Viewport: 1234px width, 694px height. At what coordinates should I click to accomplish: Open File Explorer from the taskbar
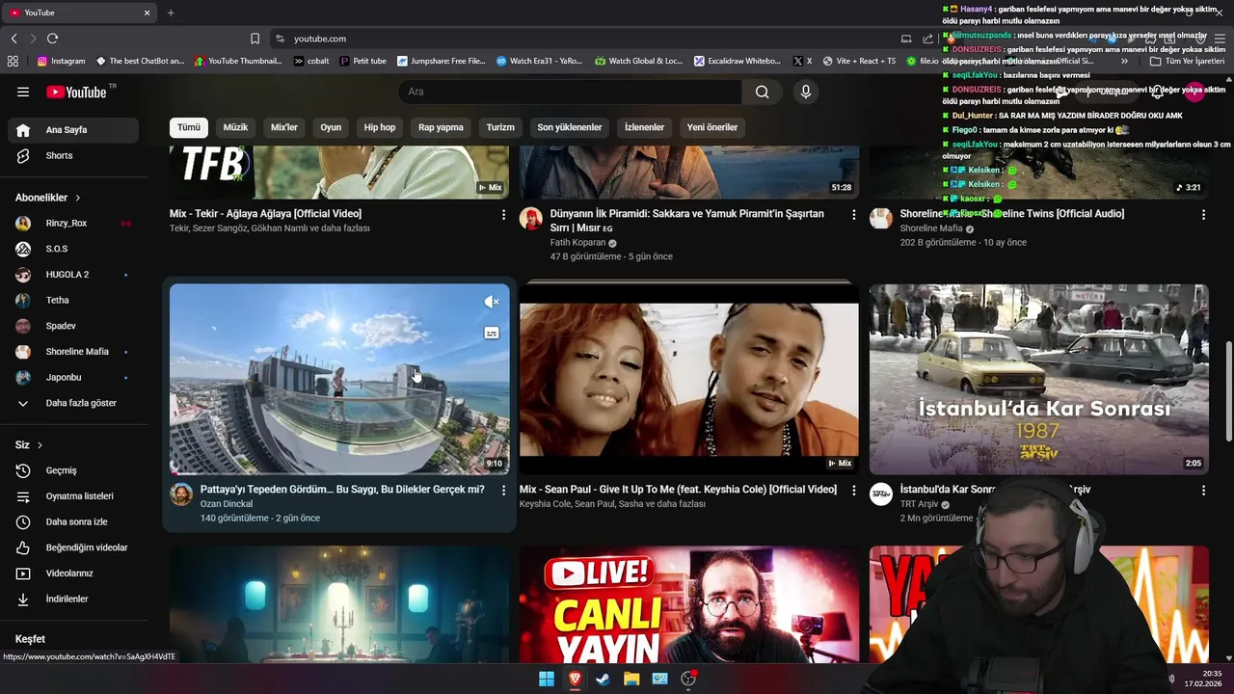(631, 679)
